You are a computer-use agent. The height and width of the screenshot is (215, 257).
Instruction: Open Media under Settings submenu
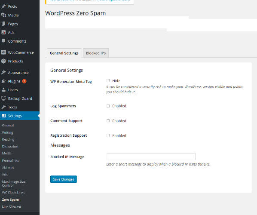coord(7,154)
